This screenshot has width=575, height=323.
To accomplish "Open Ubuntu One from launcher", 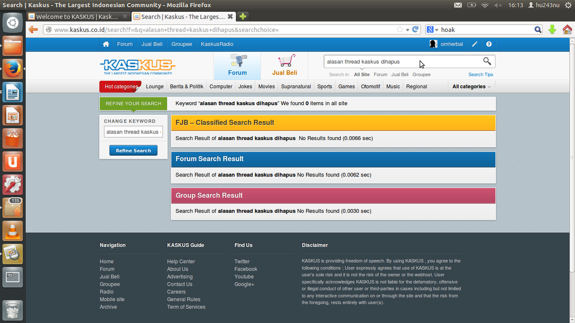I will coord(13,162).
